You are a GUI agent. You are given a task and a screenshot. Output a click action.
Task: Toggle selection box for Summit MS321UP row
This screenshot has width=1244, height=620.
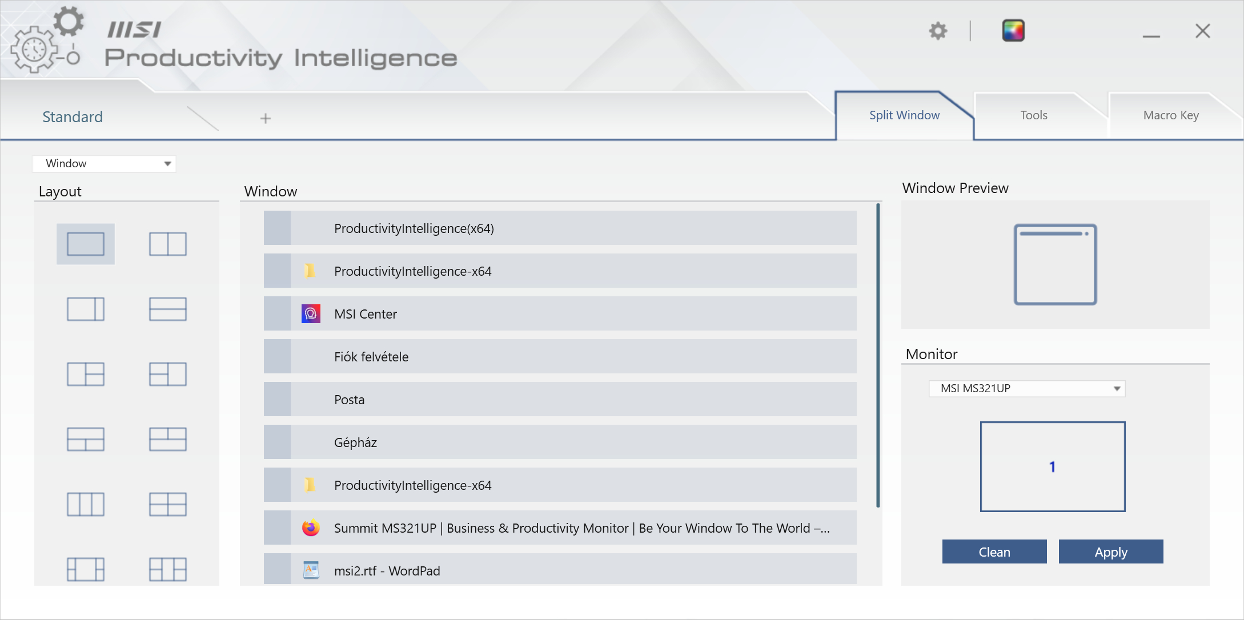pos(277,528)
